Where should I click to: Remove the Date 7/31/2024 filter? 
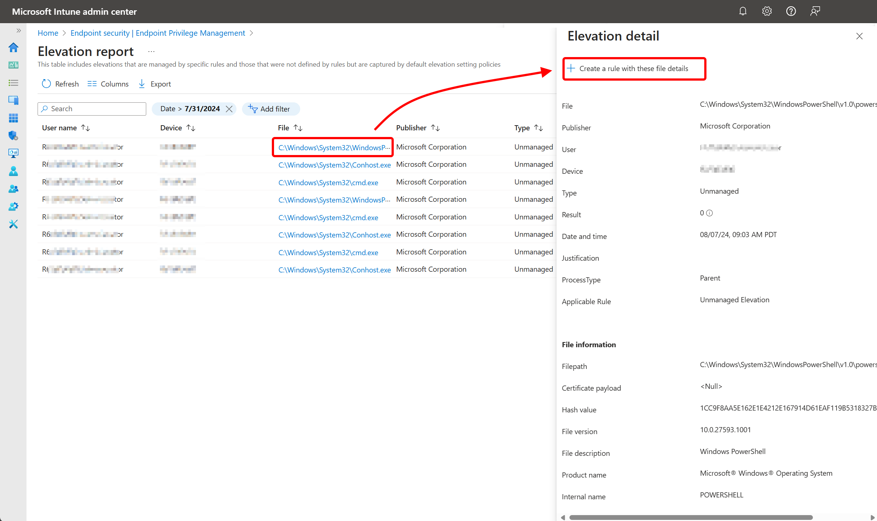pos(229,109)
